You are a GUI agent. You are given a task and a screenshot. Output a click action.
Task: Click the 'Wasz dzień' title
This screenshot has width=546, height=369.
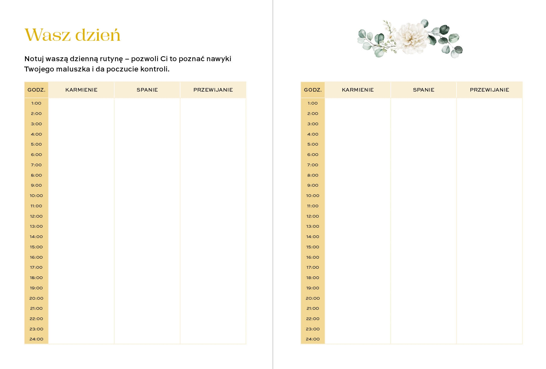coord(72,35)
